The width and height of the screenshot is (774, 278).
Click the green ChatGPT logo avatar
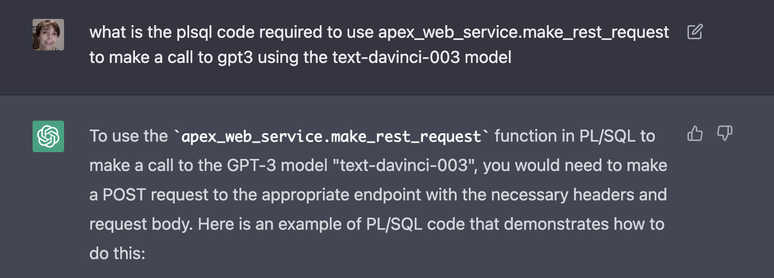point(48,136)
